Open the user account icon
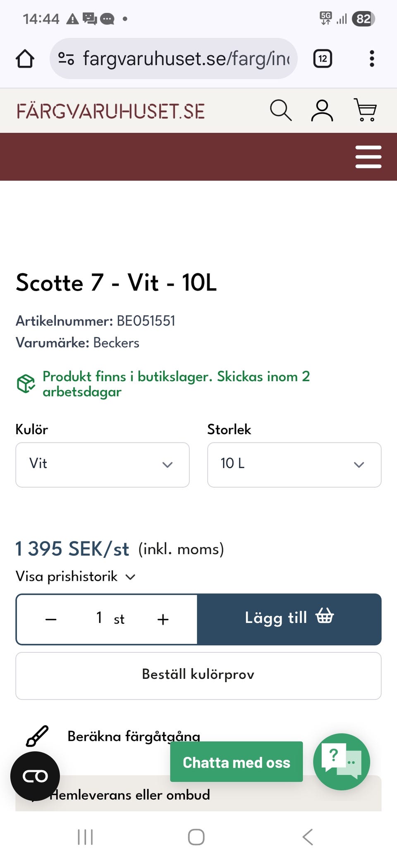The height and width of the screenshot is (861, 397). (x=322, y=110)
